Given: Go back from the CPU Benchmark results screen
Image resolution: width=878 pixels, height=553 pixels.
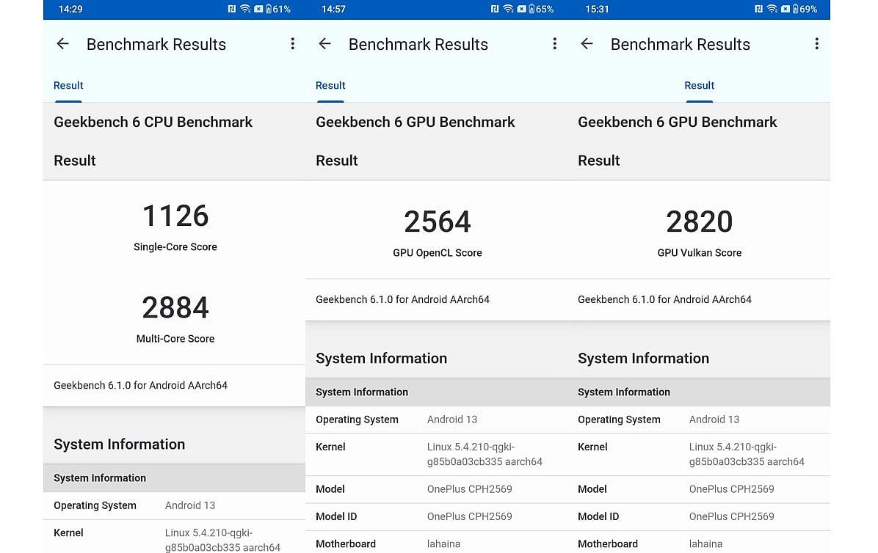Looking at the screenshot, I should (x=62, y=43).
